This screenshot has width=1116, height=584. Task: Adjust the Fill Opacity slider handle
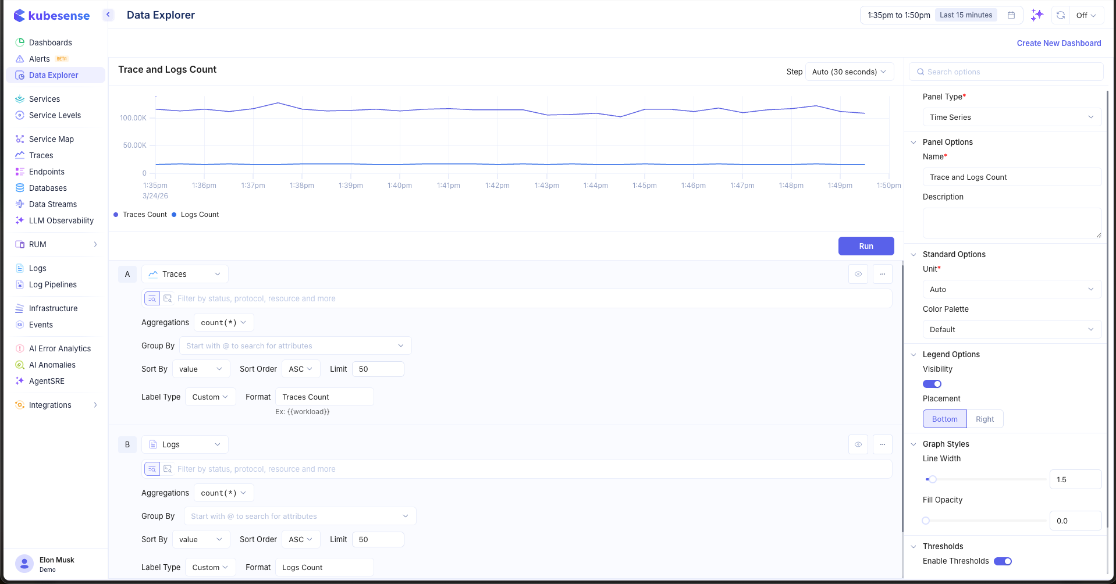click(926, 521)
